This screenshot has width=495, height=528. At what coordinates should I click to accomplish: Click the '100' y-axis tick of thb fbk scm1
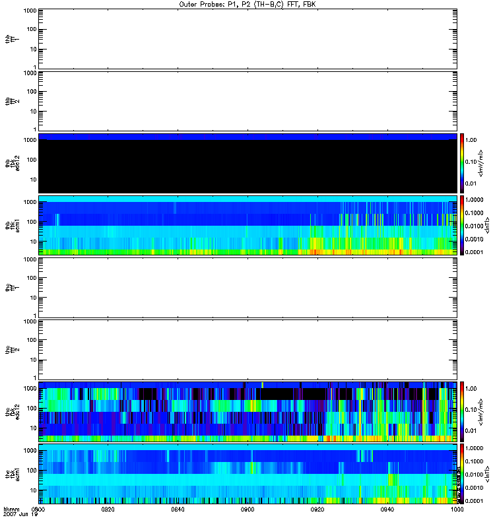32,222
